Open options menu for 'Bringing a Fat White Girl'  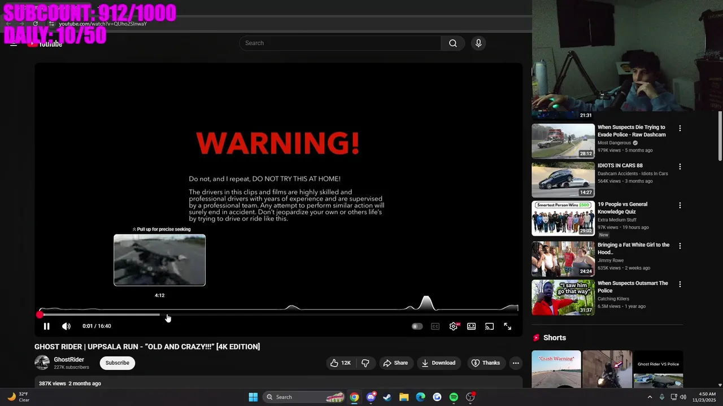(x=680, y=246)
